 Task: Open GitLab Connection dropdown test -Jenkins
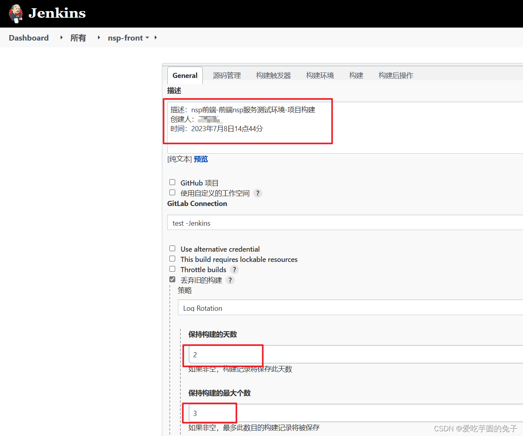click(345, 223)
